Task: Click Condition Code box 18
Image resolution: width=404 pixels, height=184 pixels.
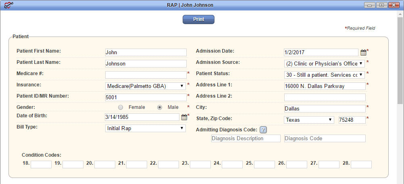Action: point(41,164)
